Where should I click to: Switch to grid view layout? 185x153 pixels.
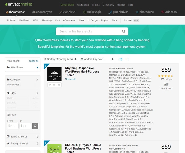(127, 59)
